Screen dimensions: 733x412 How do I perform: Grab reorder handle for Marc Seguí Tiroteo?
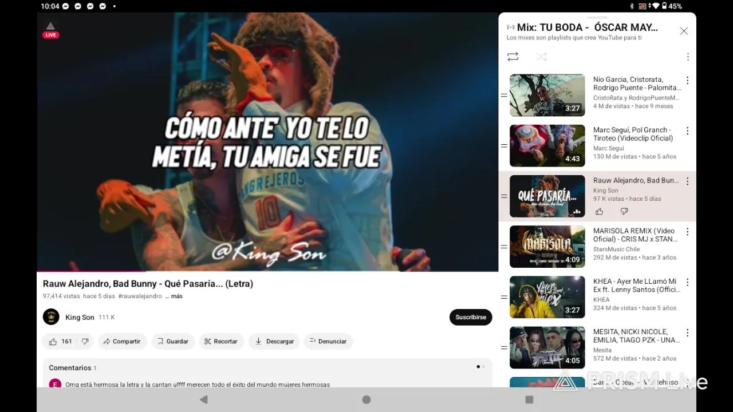pyautogui.click(x=504, y=145)
